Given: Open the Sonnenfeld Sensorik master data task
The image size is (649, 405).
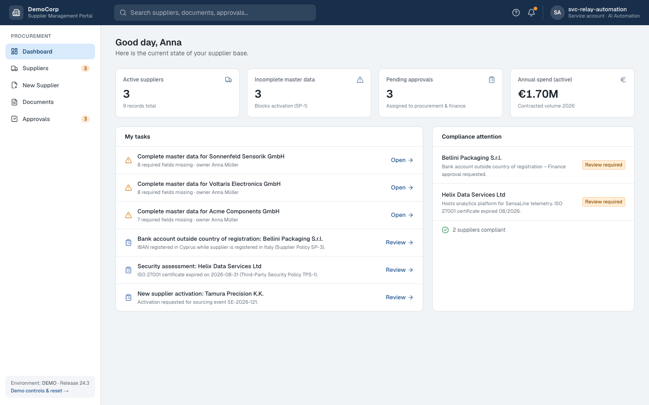Looking at the screenshot, I should tap(402, 160).
